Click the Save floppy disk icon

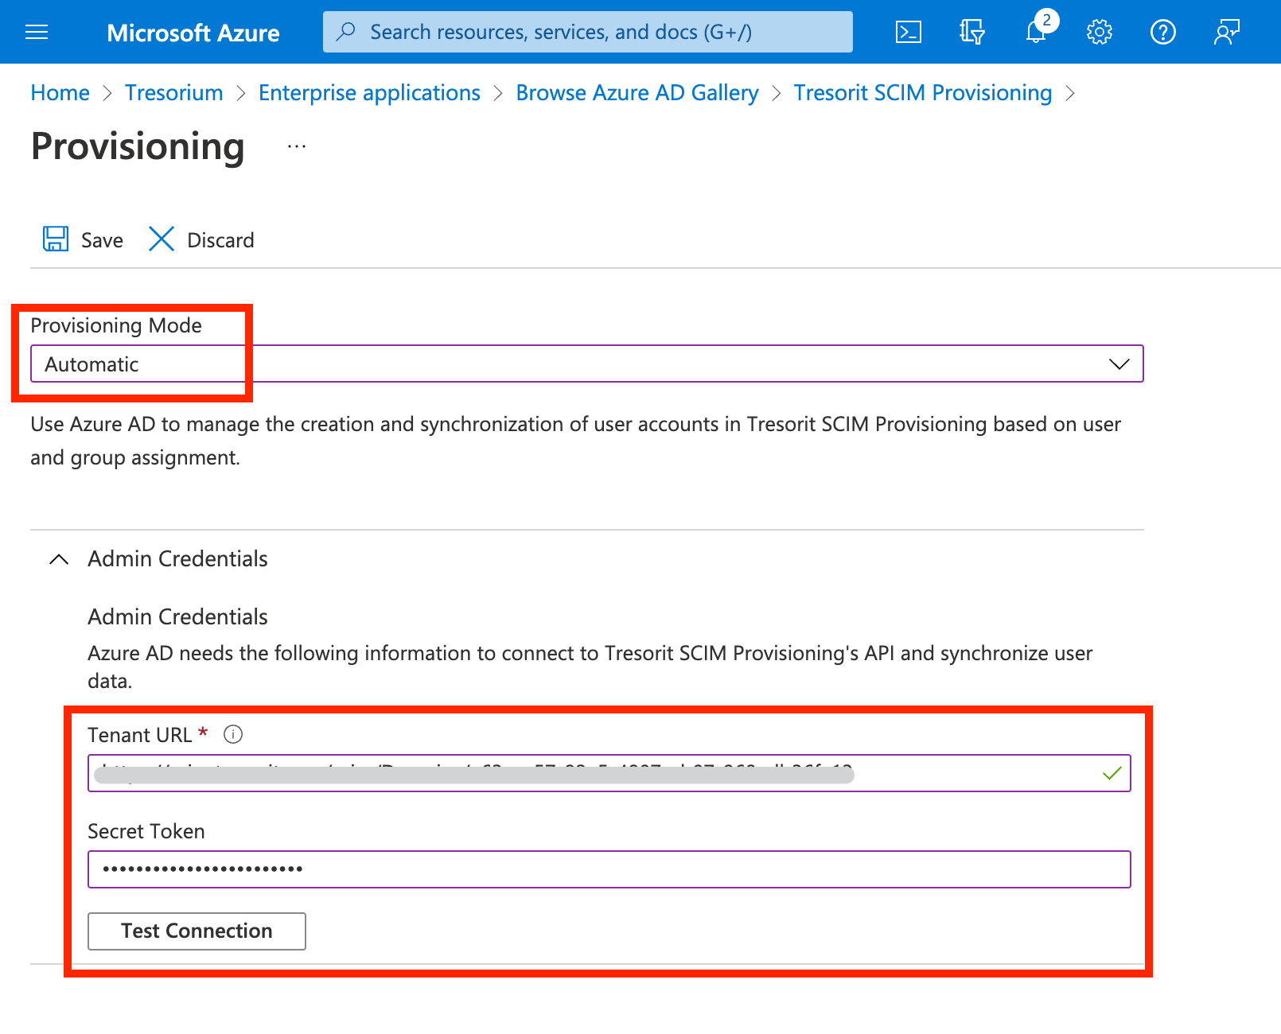(x=55, y=239)
